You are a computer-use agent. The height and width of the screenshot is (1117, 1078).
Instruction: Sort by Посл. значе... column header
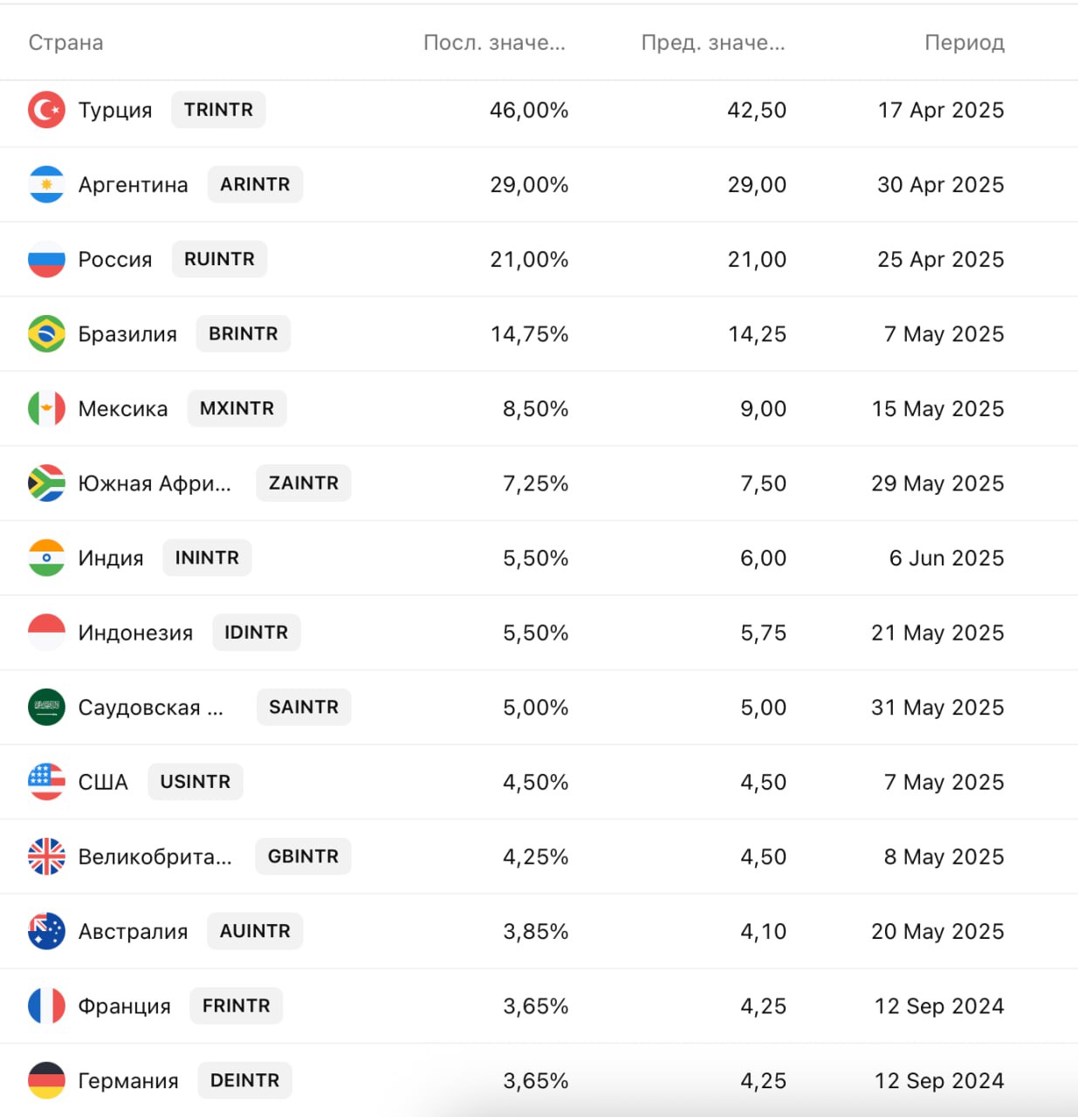coord(494,43)
